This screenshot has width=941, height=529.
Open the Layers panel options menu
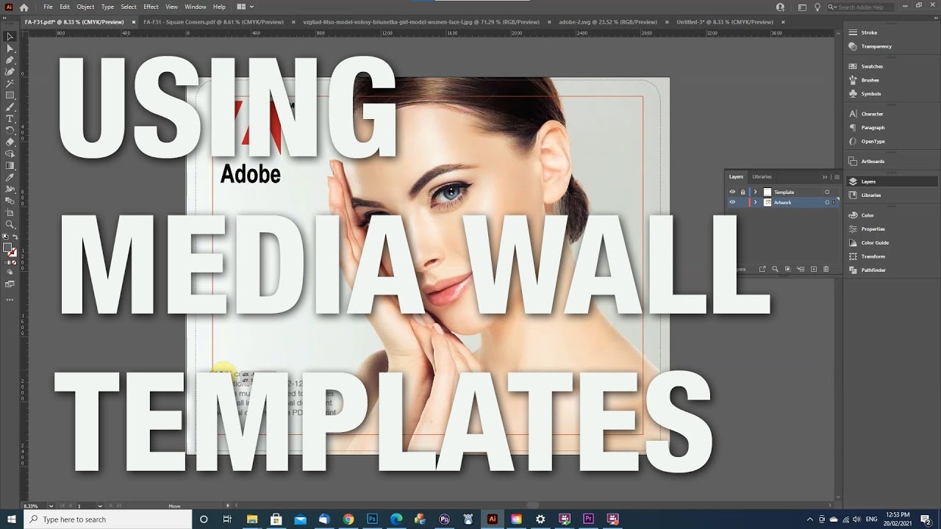[837, 176]
